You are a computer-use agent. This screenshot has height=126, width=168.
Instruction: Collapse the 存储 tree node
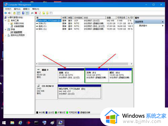click(x=5, y=29)
